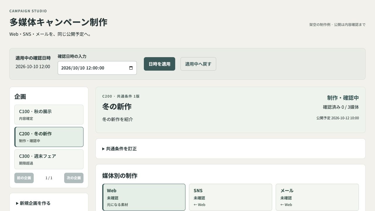Switch to the Web media tab

[144, 197]
